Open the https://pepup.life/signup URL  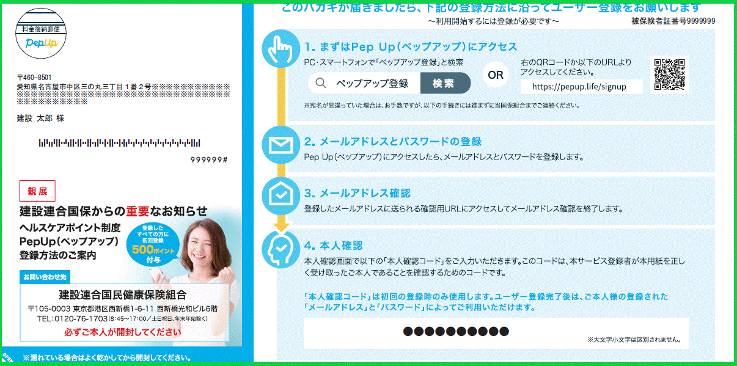click(579, 87)
